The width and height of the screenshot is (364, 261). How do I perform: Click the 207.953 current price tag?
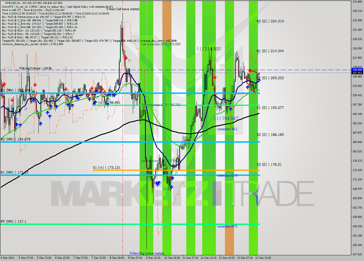(357, 73)
